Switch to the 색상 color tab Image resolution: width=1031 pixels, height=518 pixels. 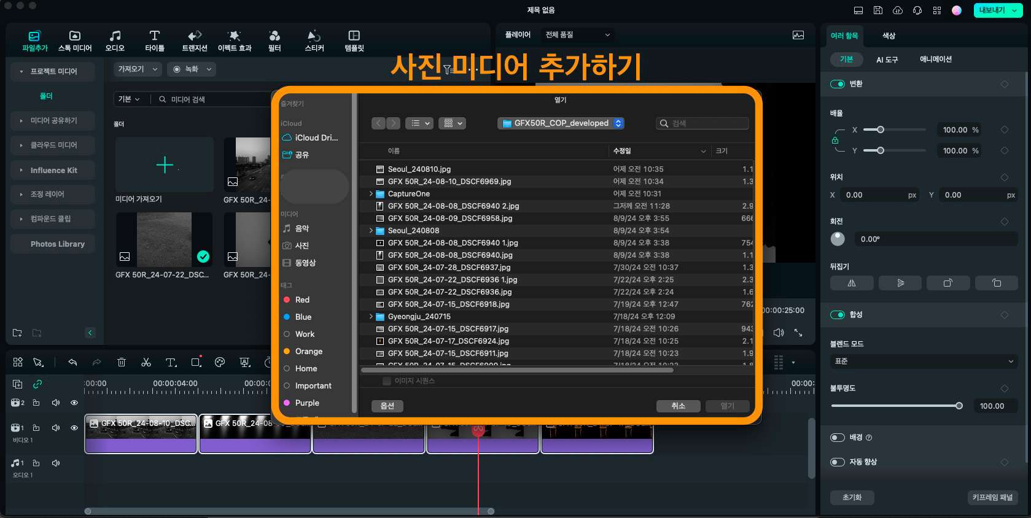click(x=889, y=36)
